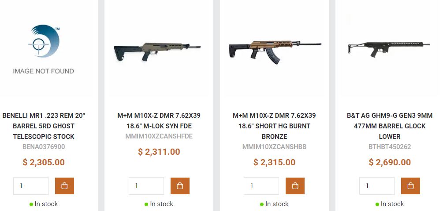
Task: Focus quantity field for Benelli MR1
Action: [x=31, y=186]
